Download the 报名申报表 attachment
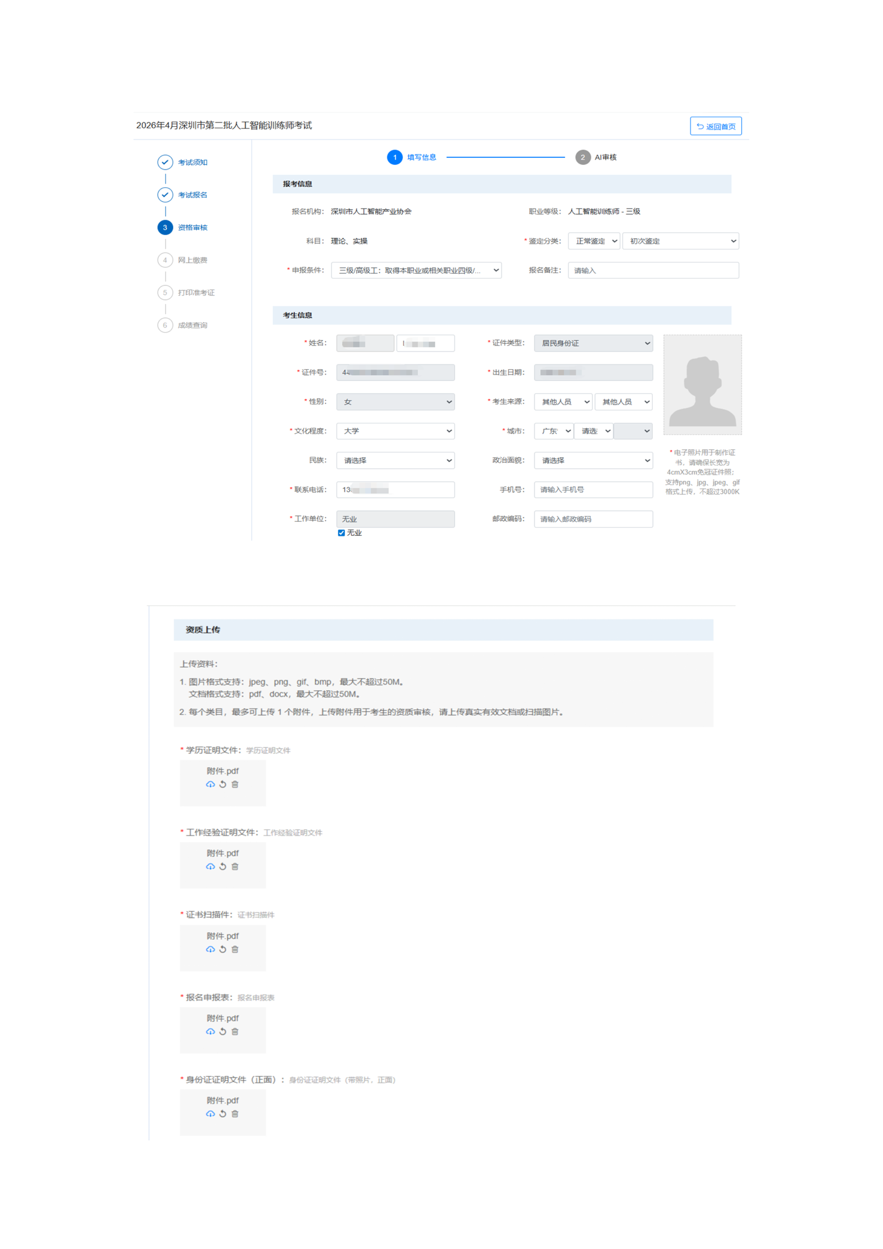The image size is (883, 1249). pos(210,1032)
